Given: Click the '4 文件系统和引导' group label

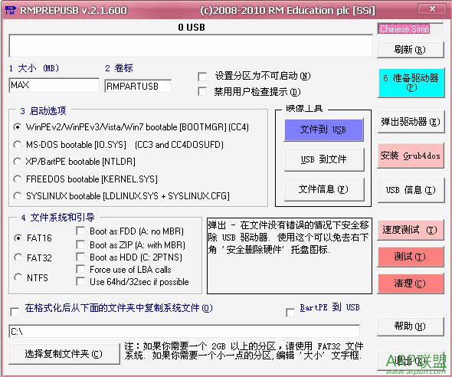Looking at the screenshot, I should (57, 218).
